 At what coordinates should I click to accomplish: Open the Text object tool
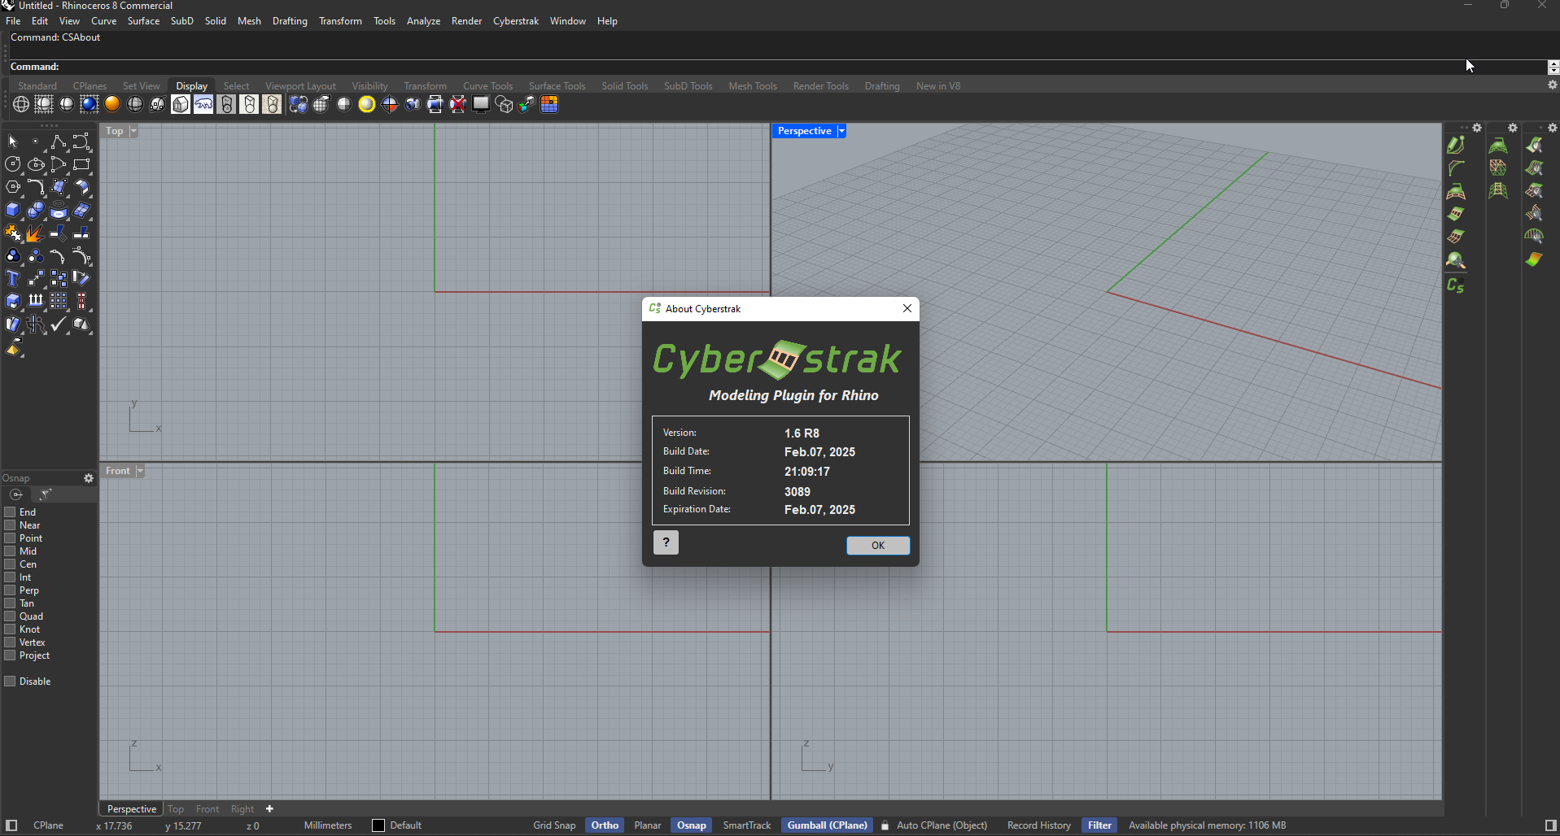coord(13,279)
